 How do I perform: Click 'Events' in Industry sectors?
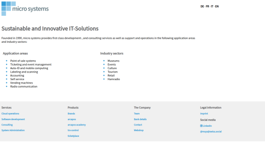(112, 65)
